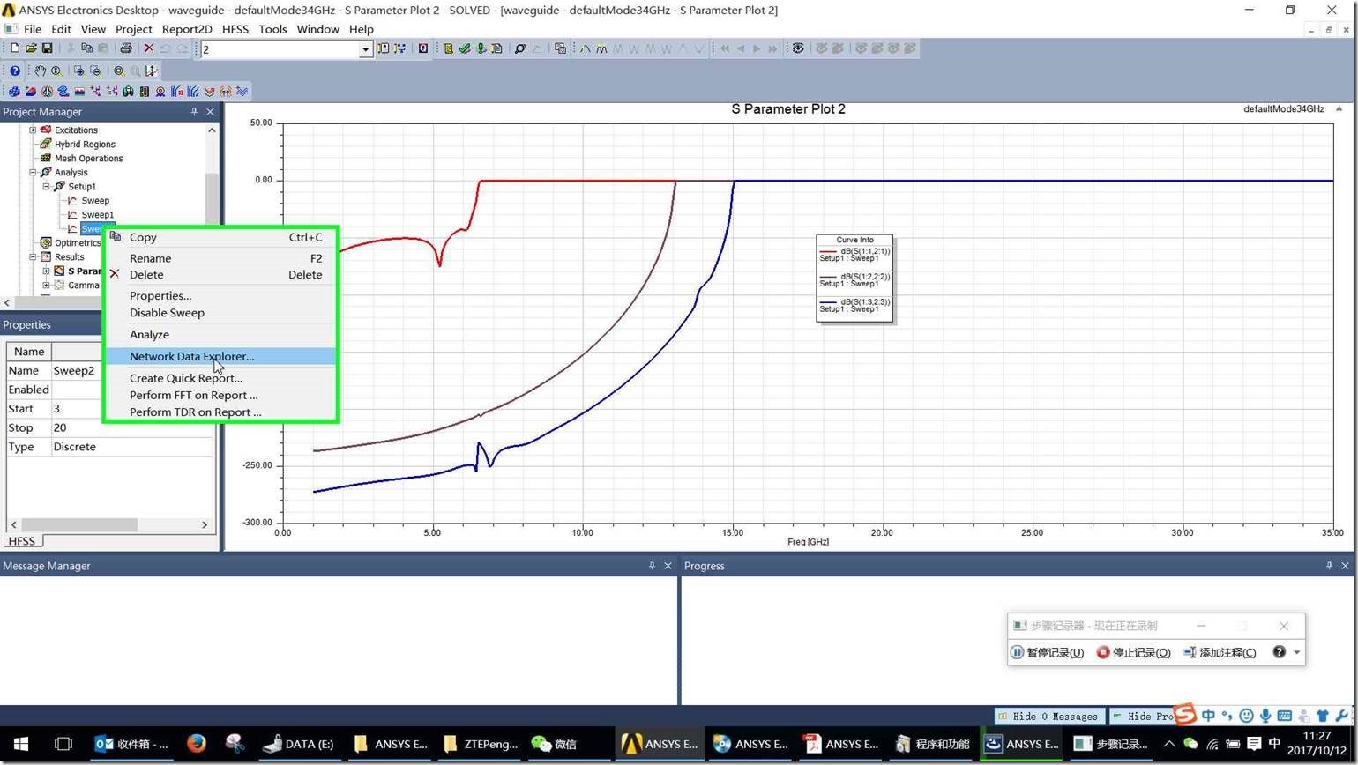Switch to the HFSS properties tab
Screen dimensions: 1358x765
[x=22, y=541]
